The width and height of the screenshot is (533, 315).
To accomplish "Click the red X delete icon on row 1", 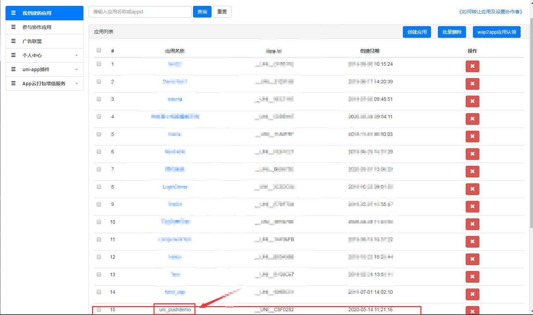I will point(473,66).
